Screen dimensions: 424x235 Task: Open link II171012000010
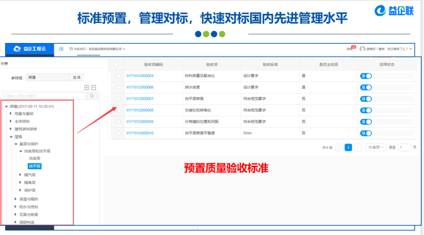(140, 133)
